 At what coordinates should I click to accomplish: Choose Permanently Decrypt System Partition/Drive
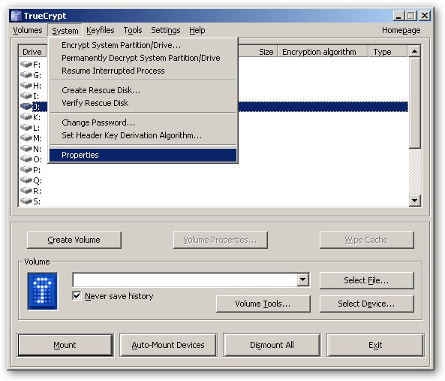[x=143, y=58]
